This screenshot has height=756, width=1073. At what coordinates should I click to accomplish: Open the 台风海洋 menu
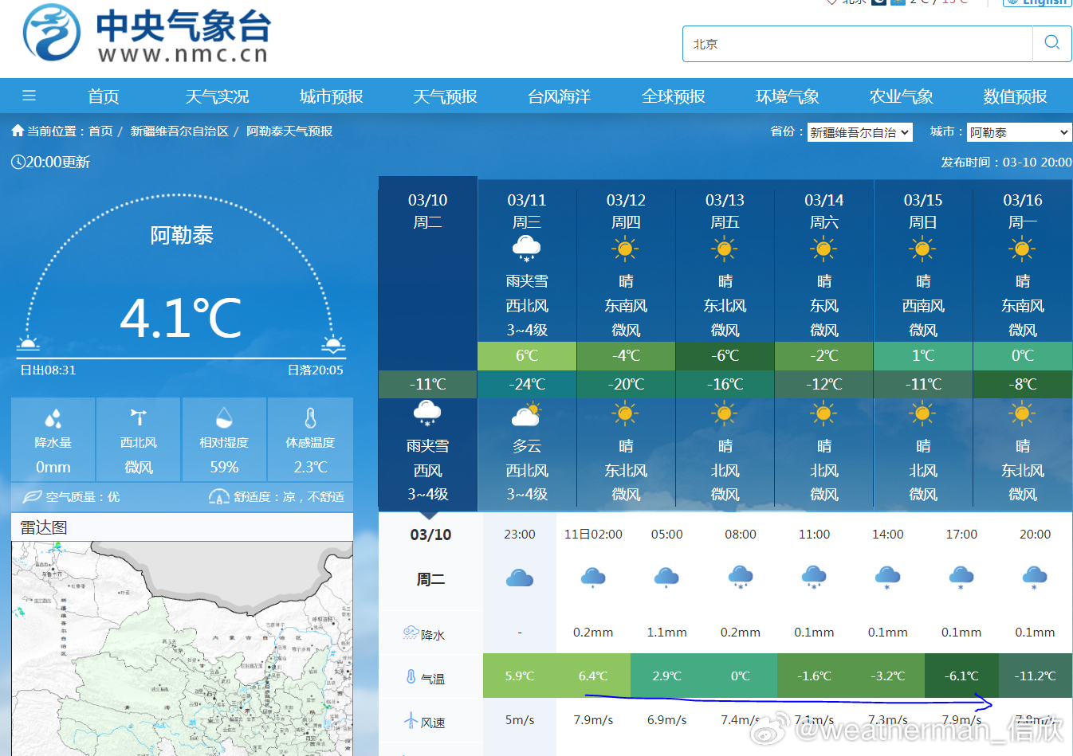click(x=560, y=96)
